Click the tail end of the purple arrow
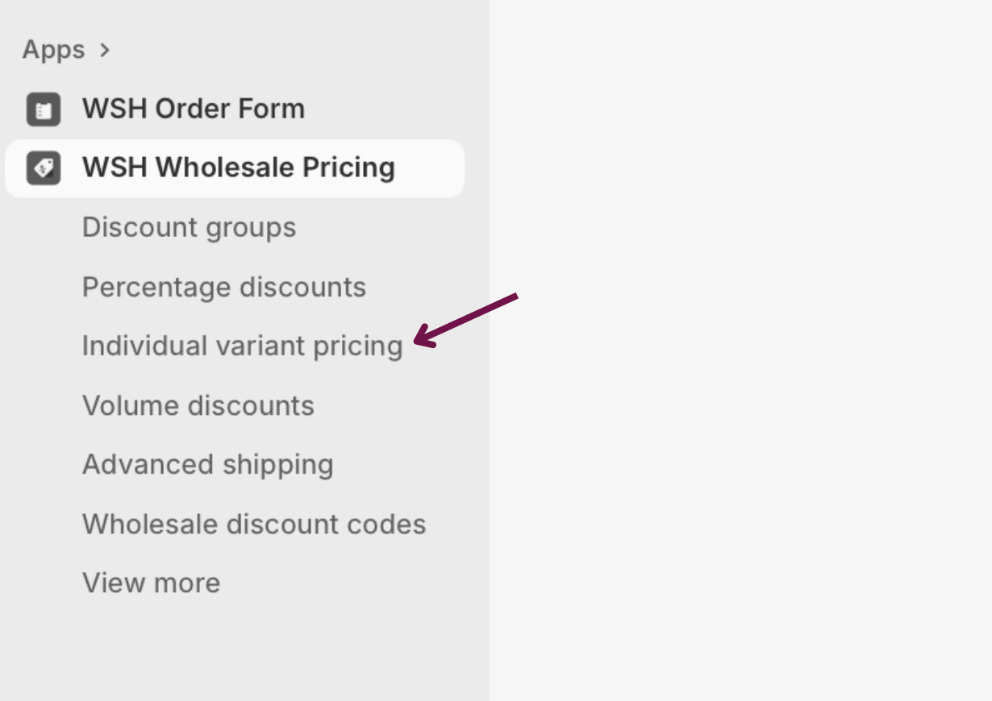 click(515, 297)
